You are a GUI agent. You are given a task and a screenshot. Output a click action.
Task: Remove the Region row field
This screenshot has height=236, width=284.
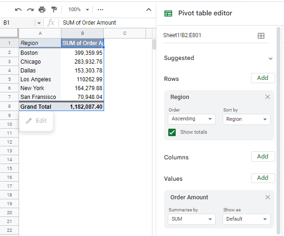(267, 97)
